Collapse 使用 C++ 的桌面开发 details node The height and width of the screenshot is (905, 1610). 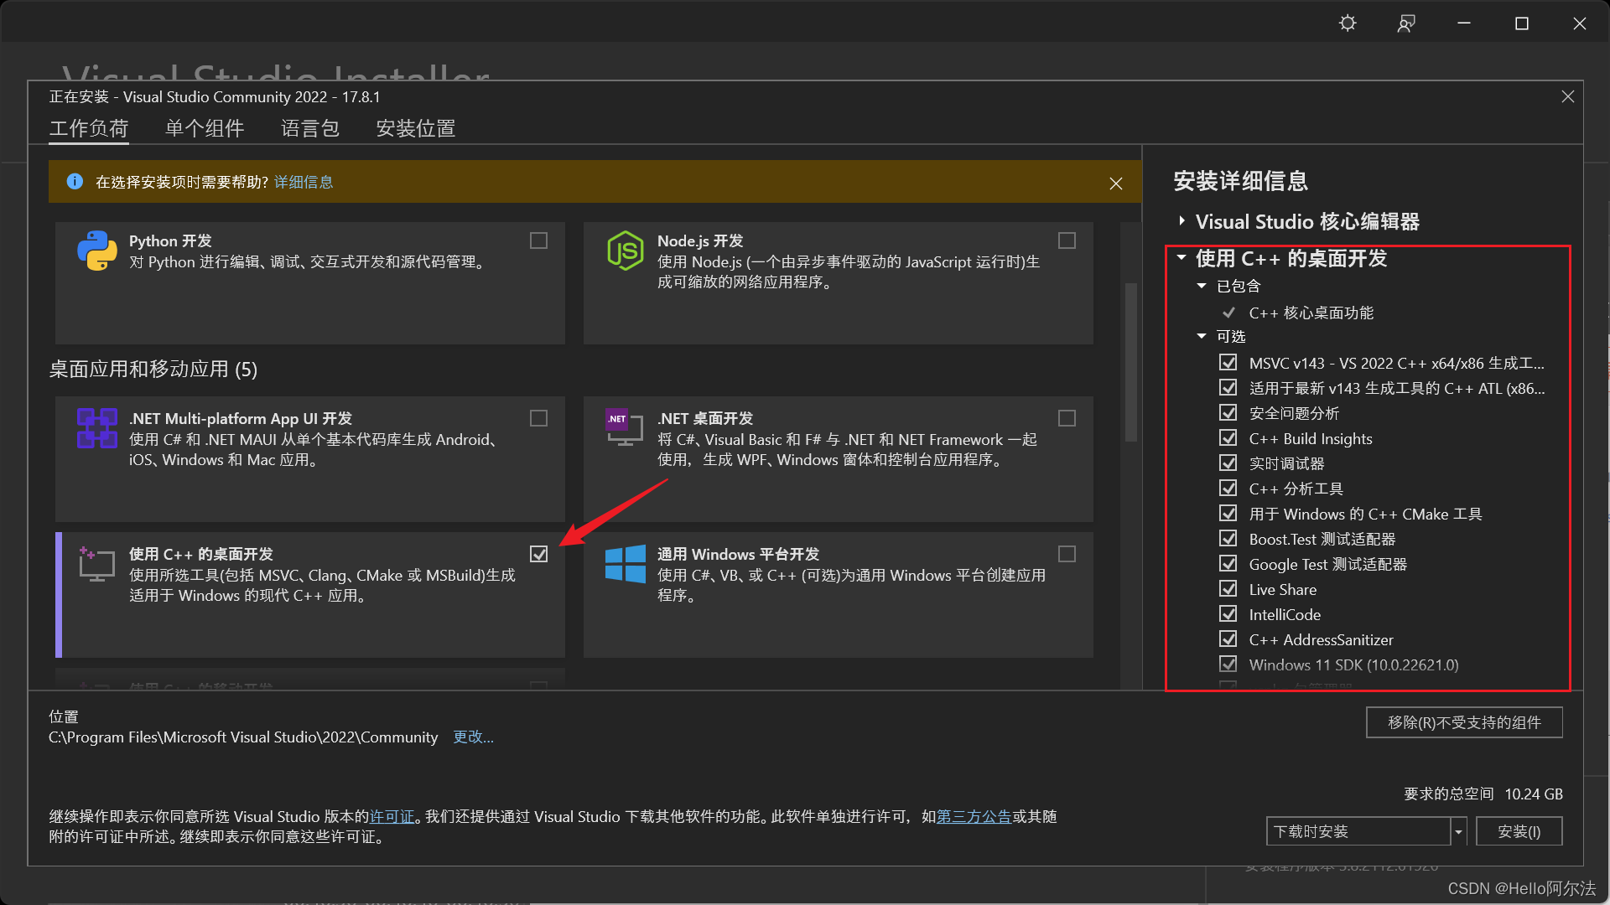tap(1182, 258)
